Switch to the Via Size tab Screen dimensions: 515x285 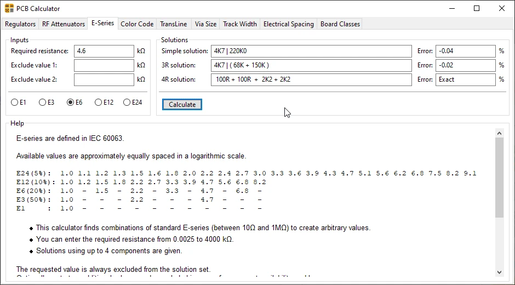(205, 24)
